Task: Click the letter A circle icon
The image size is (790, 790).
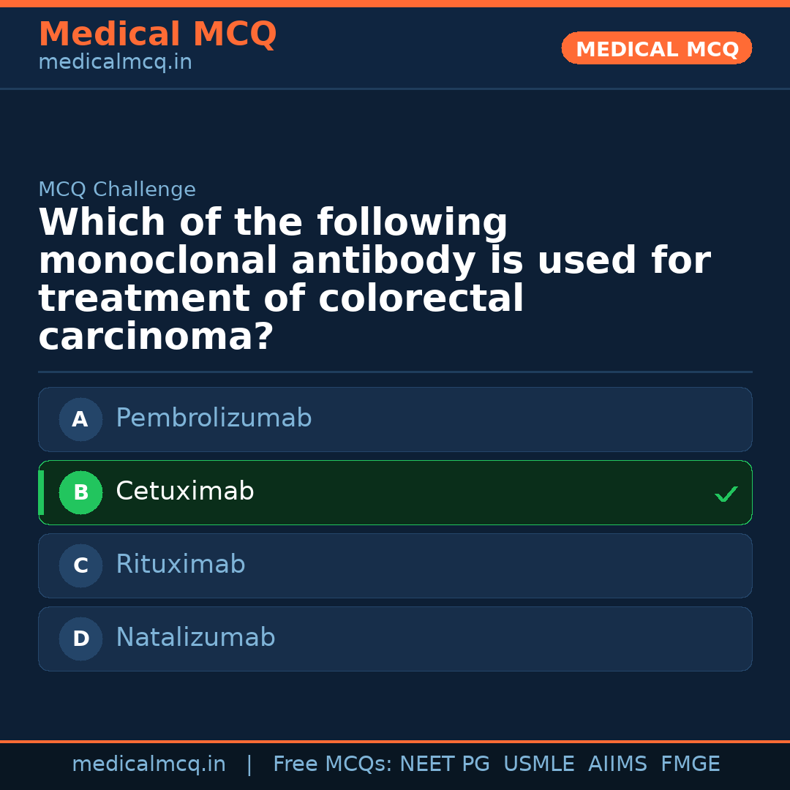Action: (x=80, y=419)
